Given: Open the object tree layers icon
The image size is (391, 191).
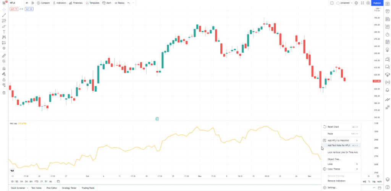Looking at the screenshot, I should click(387, 180).
